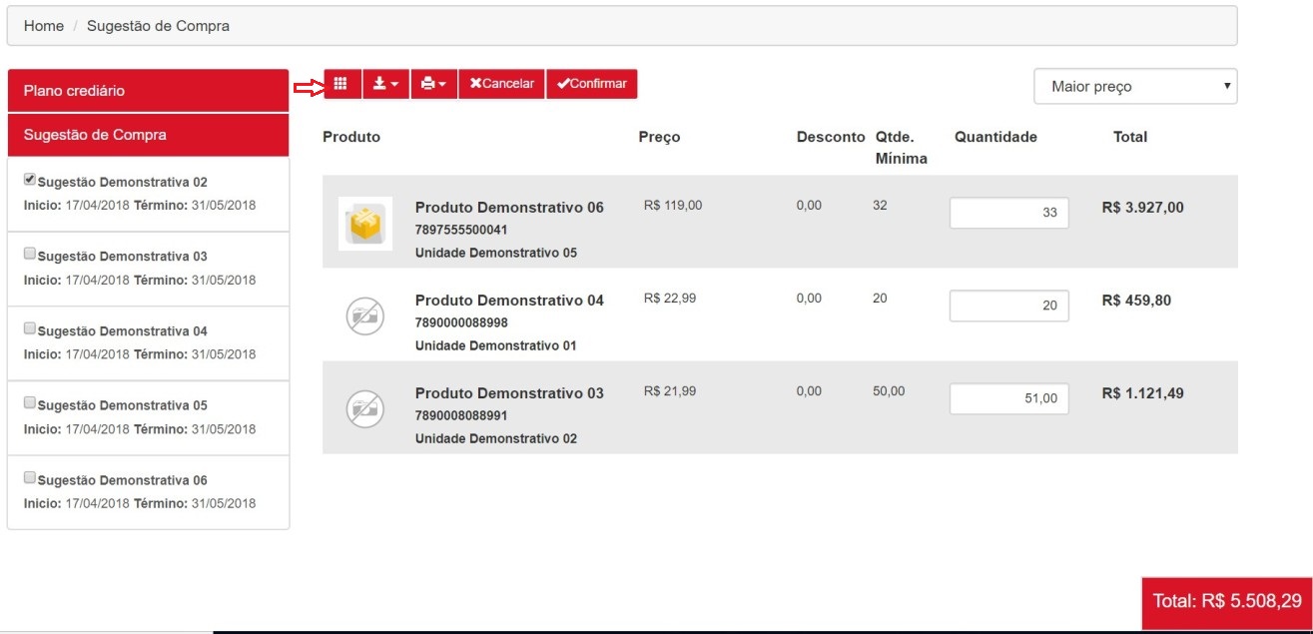
Task: Click the Sugestão de Compra breadcrumb
Action: (158, 26)
